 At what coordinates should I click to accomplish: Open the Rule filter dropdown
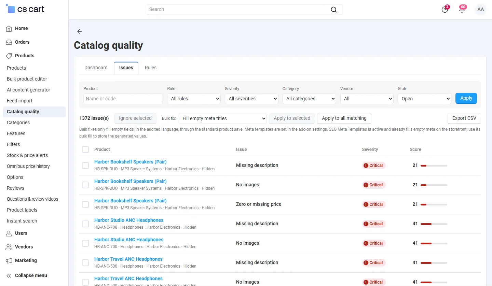[x=194, y=99]
